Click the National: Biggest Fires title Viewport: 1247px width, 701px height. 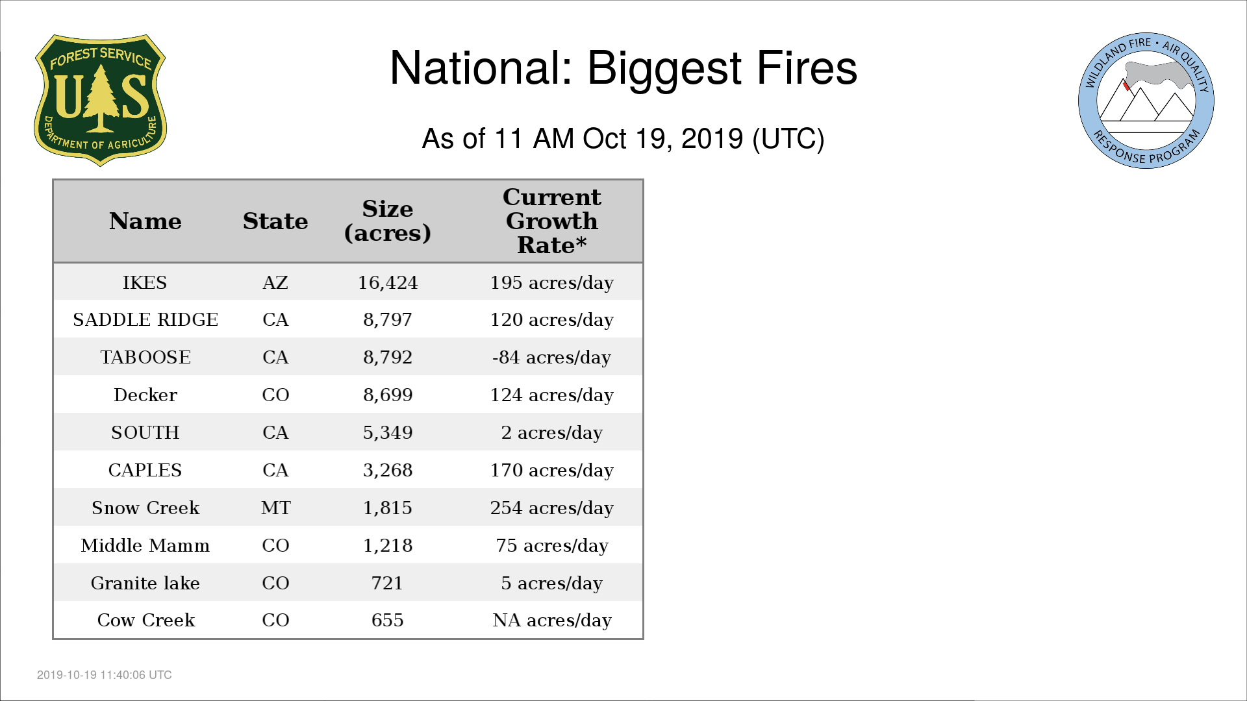623,68
